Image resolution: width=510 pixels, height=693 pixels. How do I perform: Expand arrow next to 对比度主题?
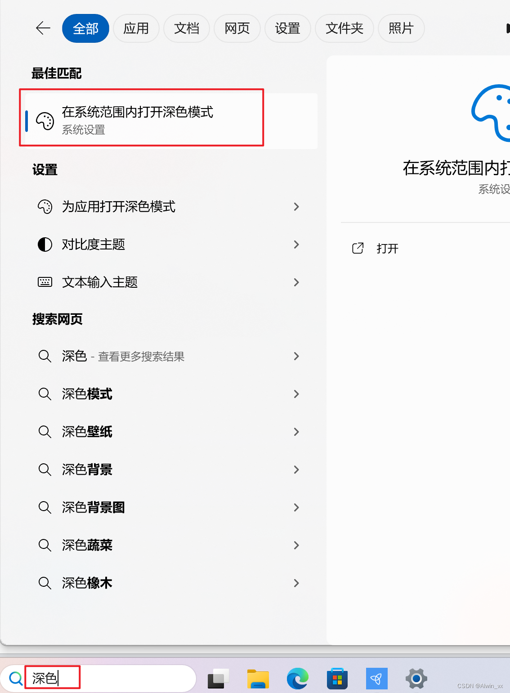[296, 245]
